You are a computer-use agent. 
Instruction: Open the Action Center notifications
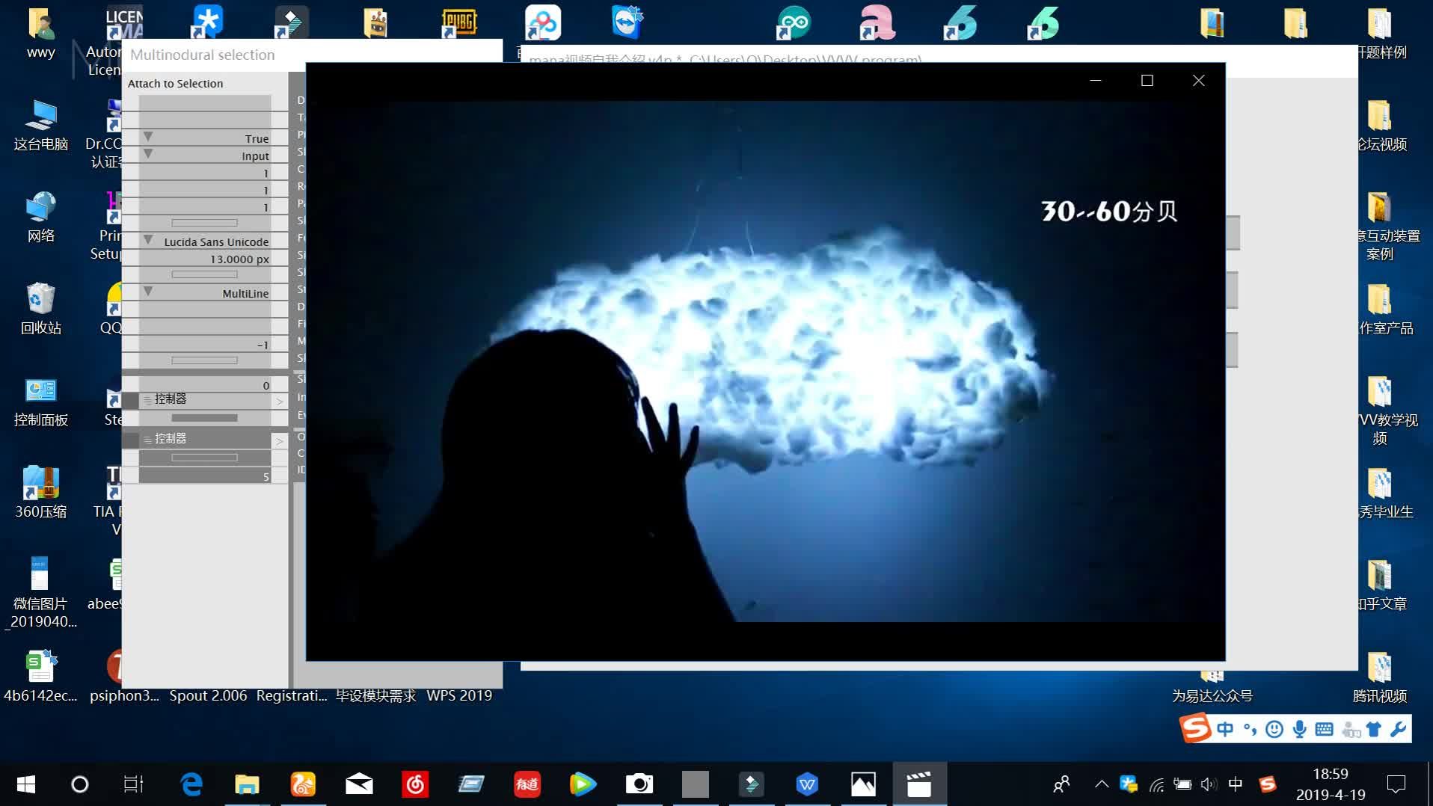click(x=1396, y=784)
